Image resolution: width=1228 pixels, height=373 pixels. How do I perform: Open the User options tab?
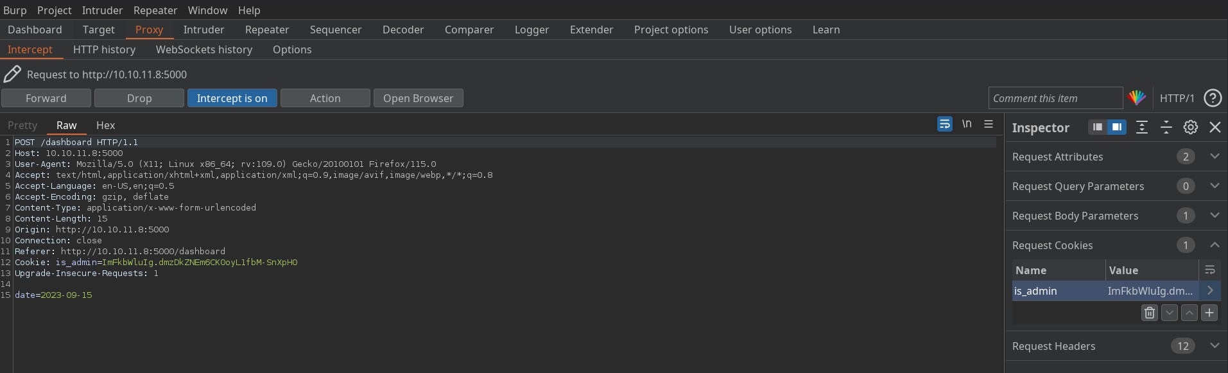click(x=760, y=30)
